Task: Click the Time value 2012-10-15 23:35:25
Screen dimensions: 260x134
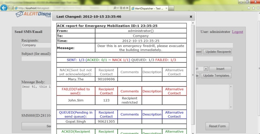Action: click(x=141, y=41)
